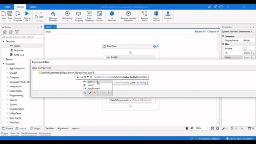Viewport: 256px width, 144px height.
Task: Collapse the Misc properties section
Action: pyautogui.click(x=223, y=44)
